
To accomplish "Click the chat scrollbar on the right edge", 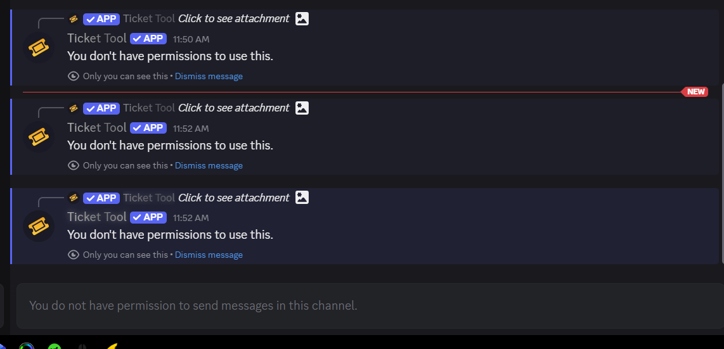I will pos(722,171).
